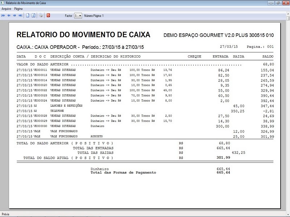
Task: Print the cash movement report
Action: 41,16
